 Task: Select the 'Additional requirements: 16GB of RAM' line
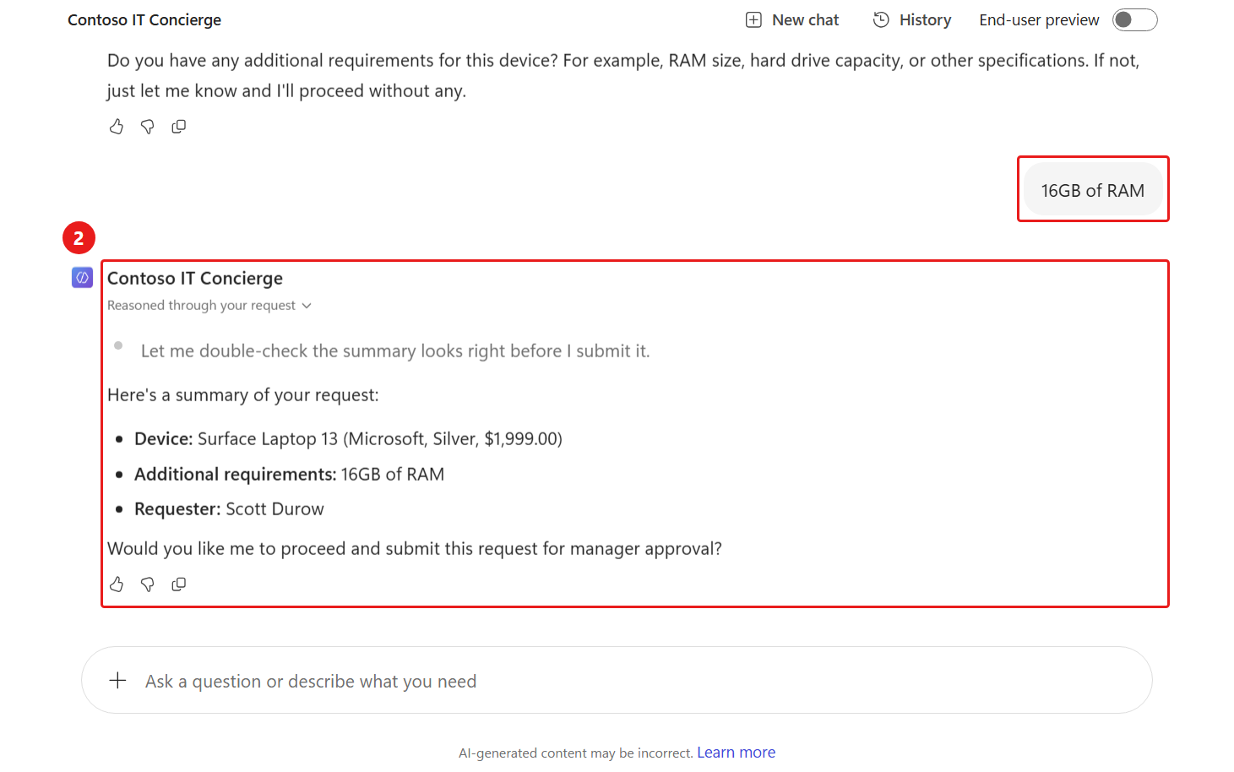coord(289,475)
